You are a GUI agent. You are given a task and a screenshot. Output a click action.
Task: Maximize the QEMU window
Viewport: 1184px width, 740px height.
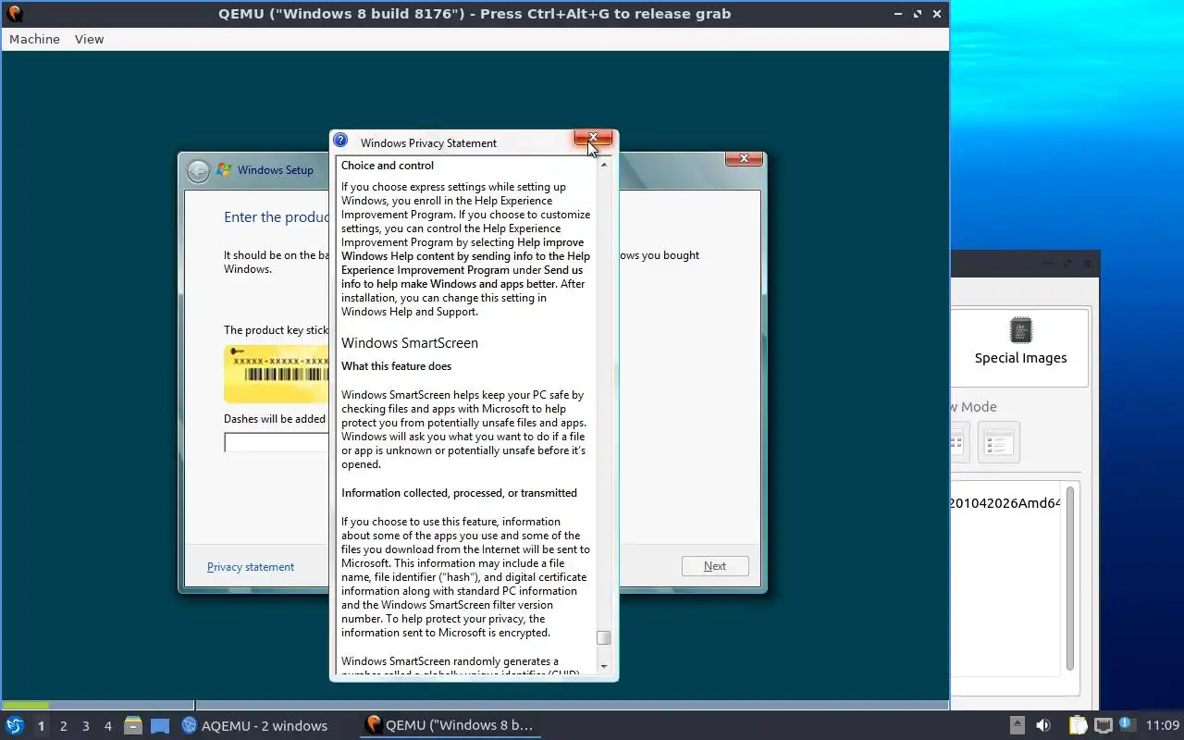(918, 14)
